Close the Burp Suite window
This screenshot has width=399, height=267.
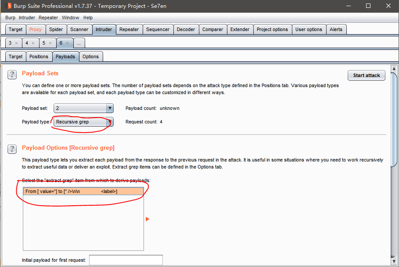tap(388, 6)
